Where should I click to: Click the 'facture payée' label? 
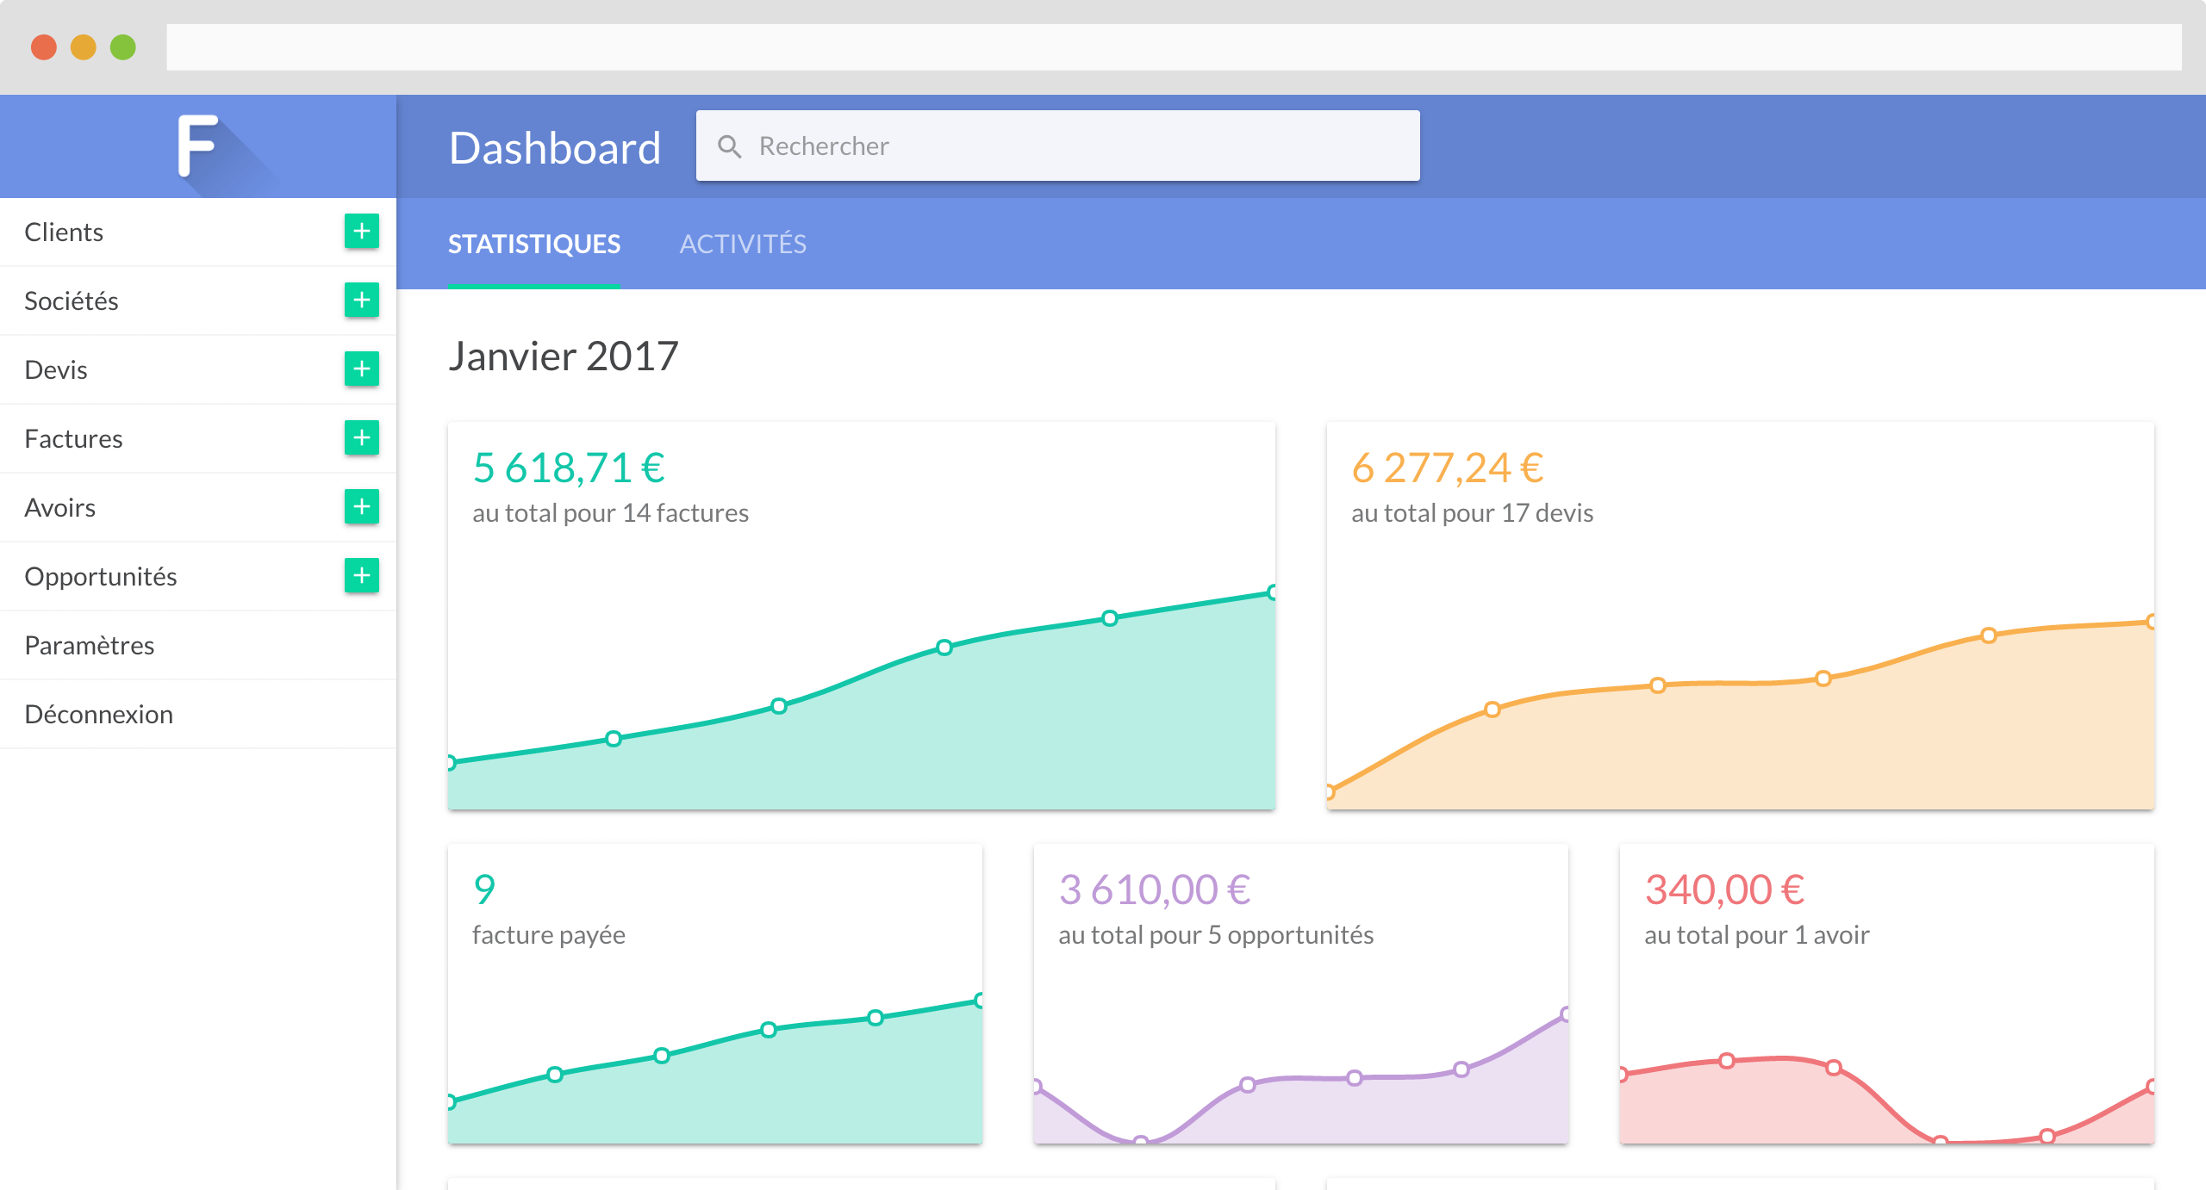(549, 935)
